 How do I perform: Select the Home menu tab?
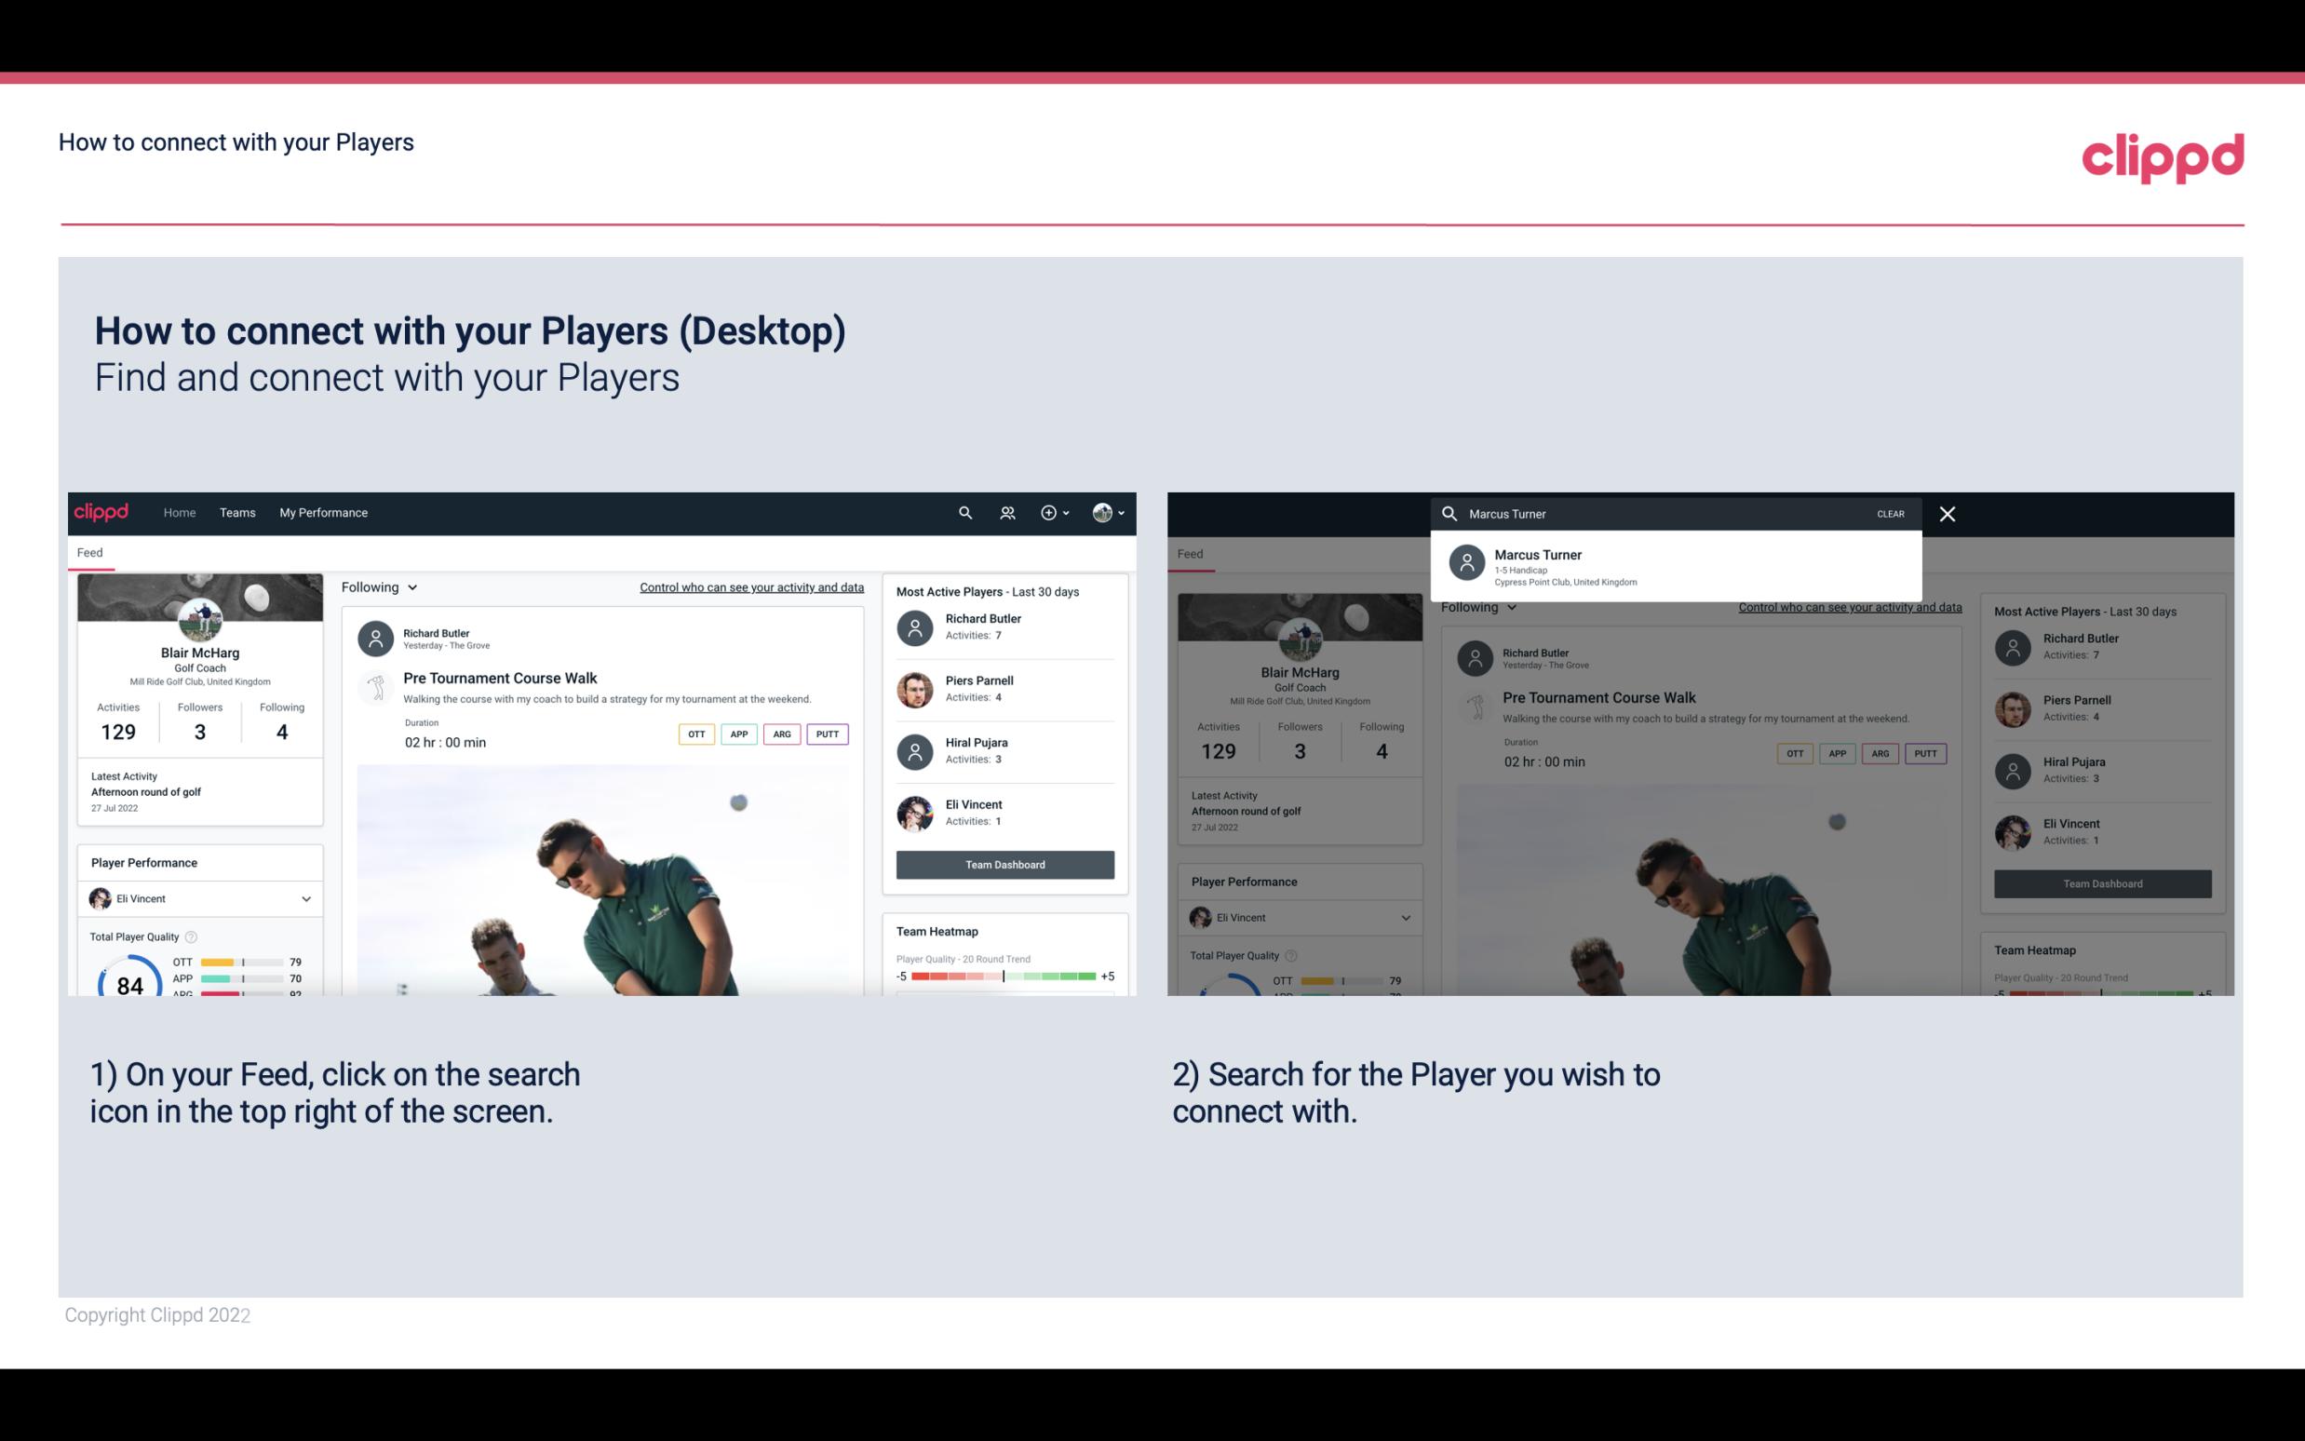[x=178, y=511]
